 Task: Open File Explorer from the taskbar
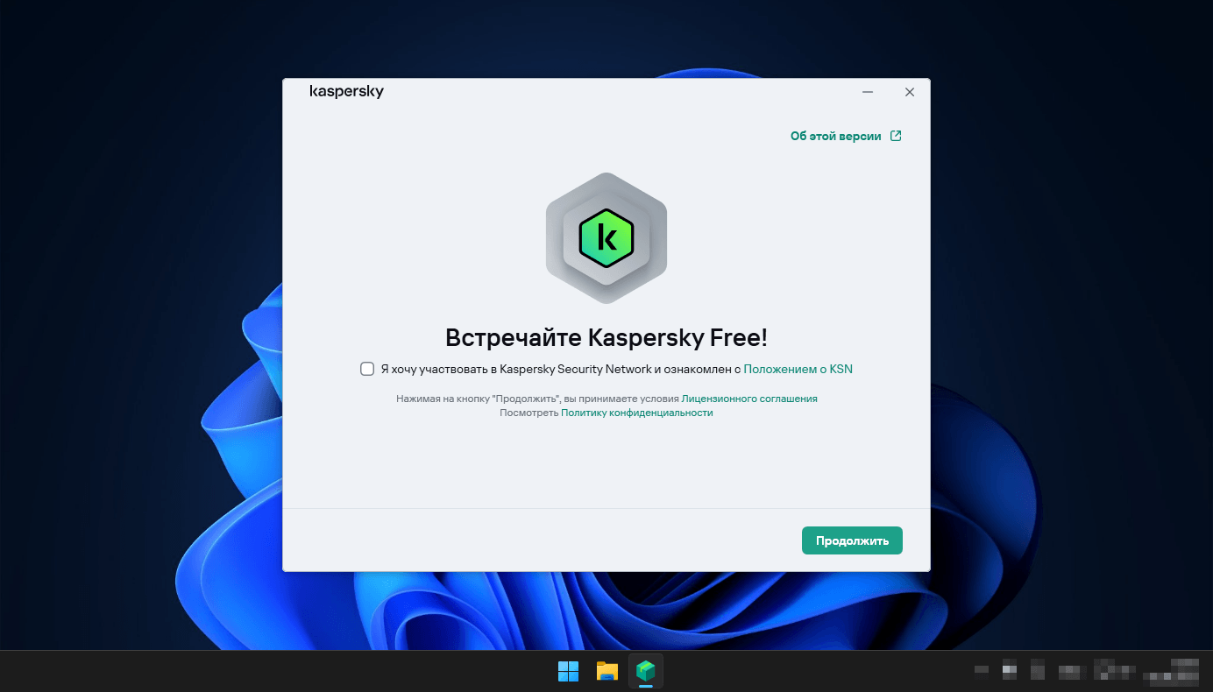607,671
